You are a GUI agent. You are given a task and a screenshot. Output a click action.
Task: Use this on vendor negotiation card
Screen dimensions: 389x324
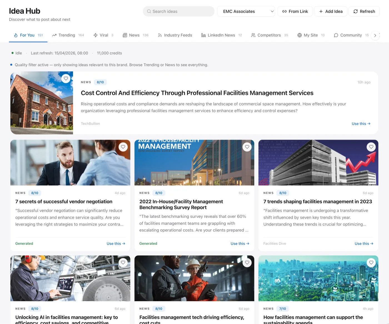[x=116, y=244]
